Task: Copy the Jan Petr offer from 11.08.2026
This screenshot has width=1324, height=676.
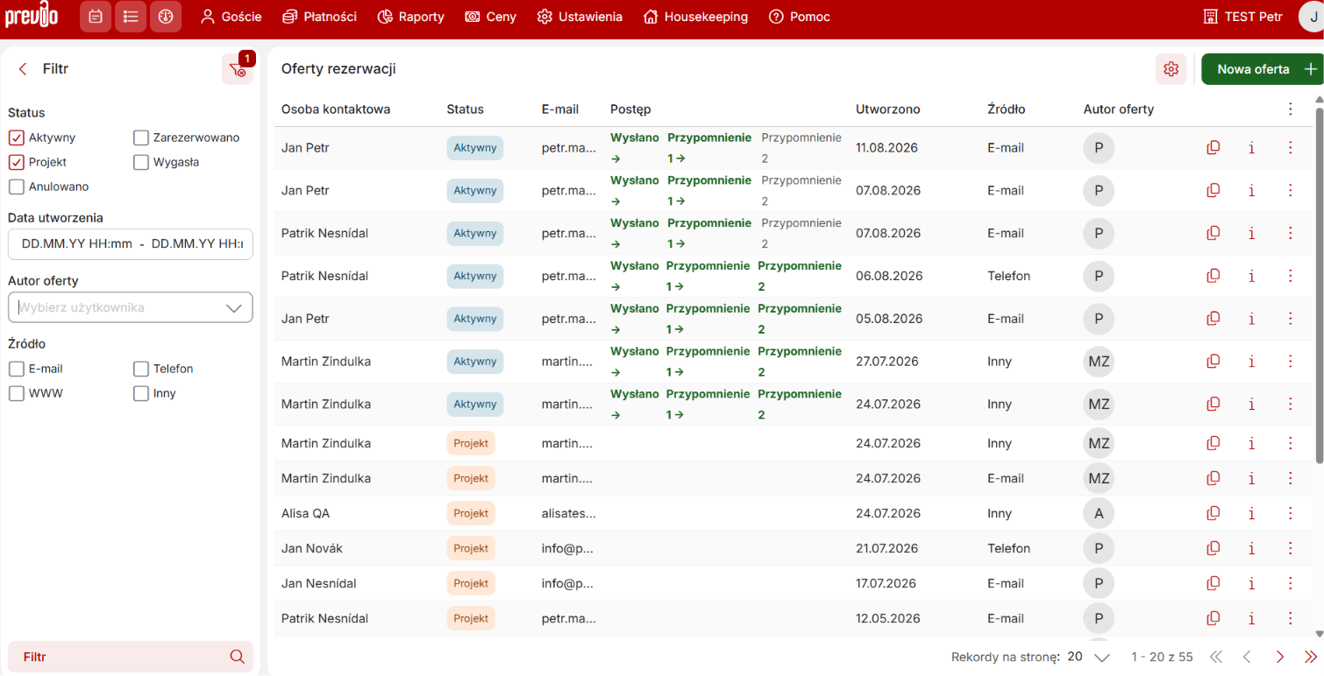Action: tap(1214, 148)
